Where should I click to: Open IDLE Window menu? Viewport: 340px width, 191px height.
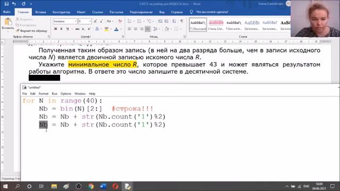[x=80, y=93]
